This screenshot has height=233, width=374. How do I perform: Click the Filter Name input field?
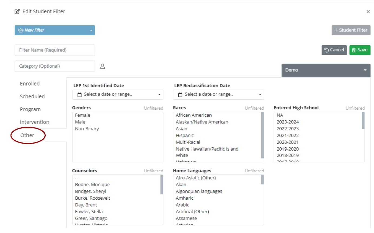click(x=55, y=50)
